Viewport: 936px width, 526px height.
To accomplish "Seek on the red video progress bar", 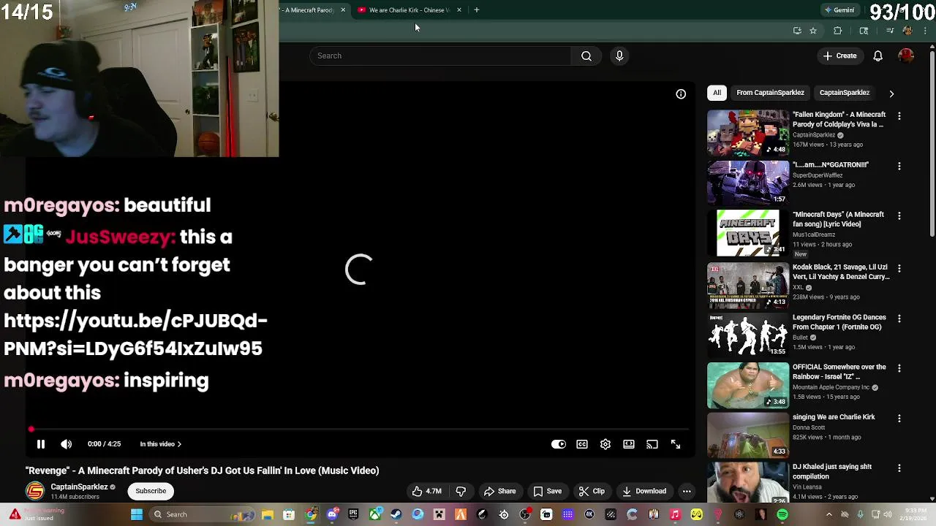I will (x=358, y=430).
